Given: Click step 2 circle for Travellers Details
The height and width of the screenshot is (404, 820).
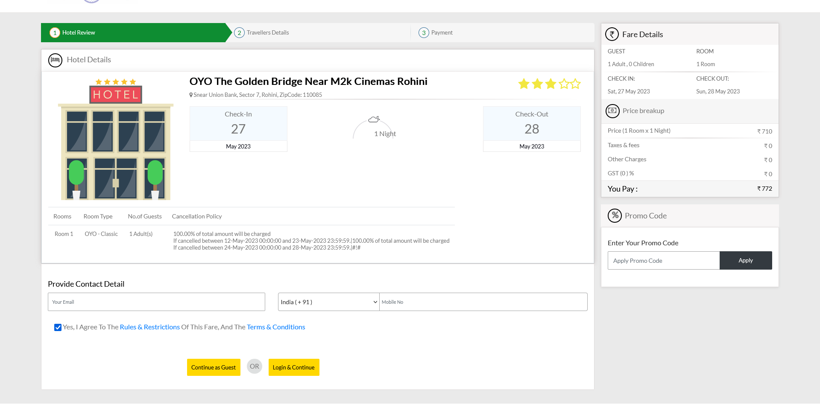Looking at the screenshot, I should (239, 33).
